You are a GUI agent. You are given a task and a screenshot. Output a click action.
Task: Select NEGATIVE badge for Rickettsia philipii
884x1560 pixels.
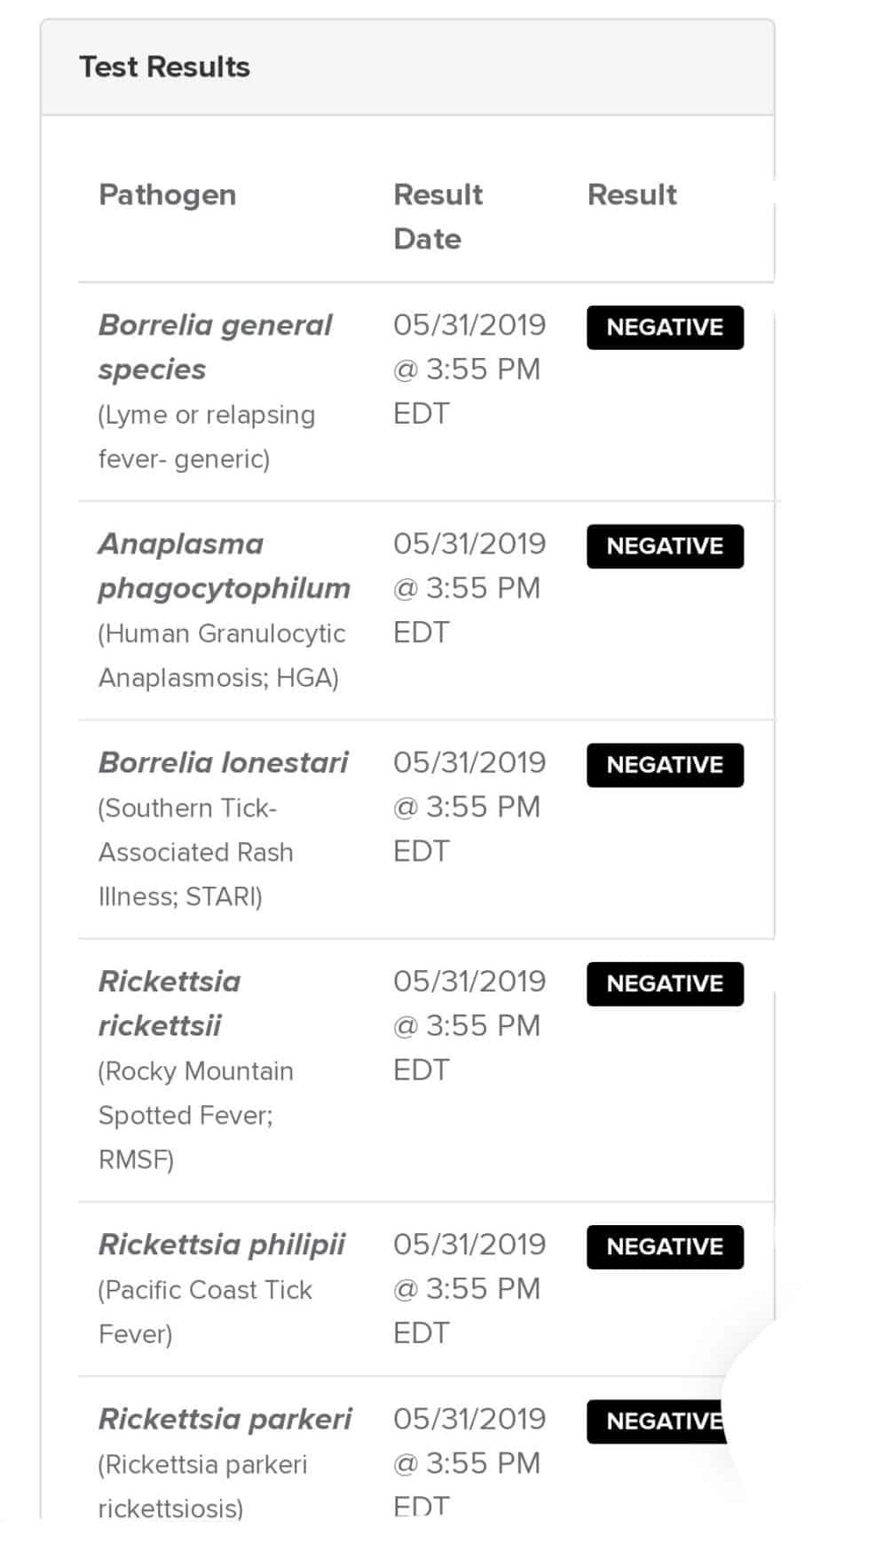665,1246
